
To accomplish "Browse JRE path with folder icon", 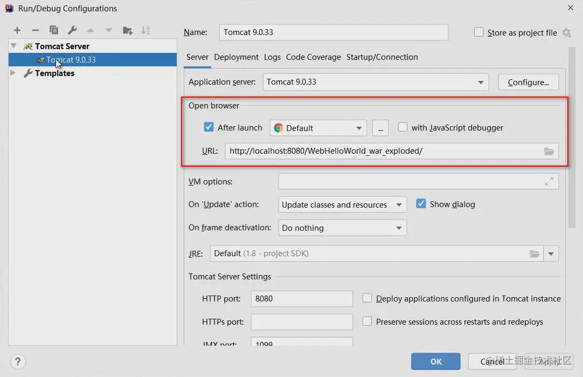I will pos(535,254).
